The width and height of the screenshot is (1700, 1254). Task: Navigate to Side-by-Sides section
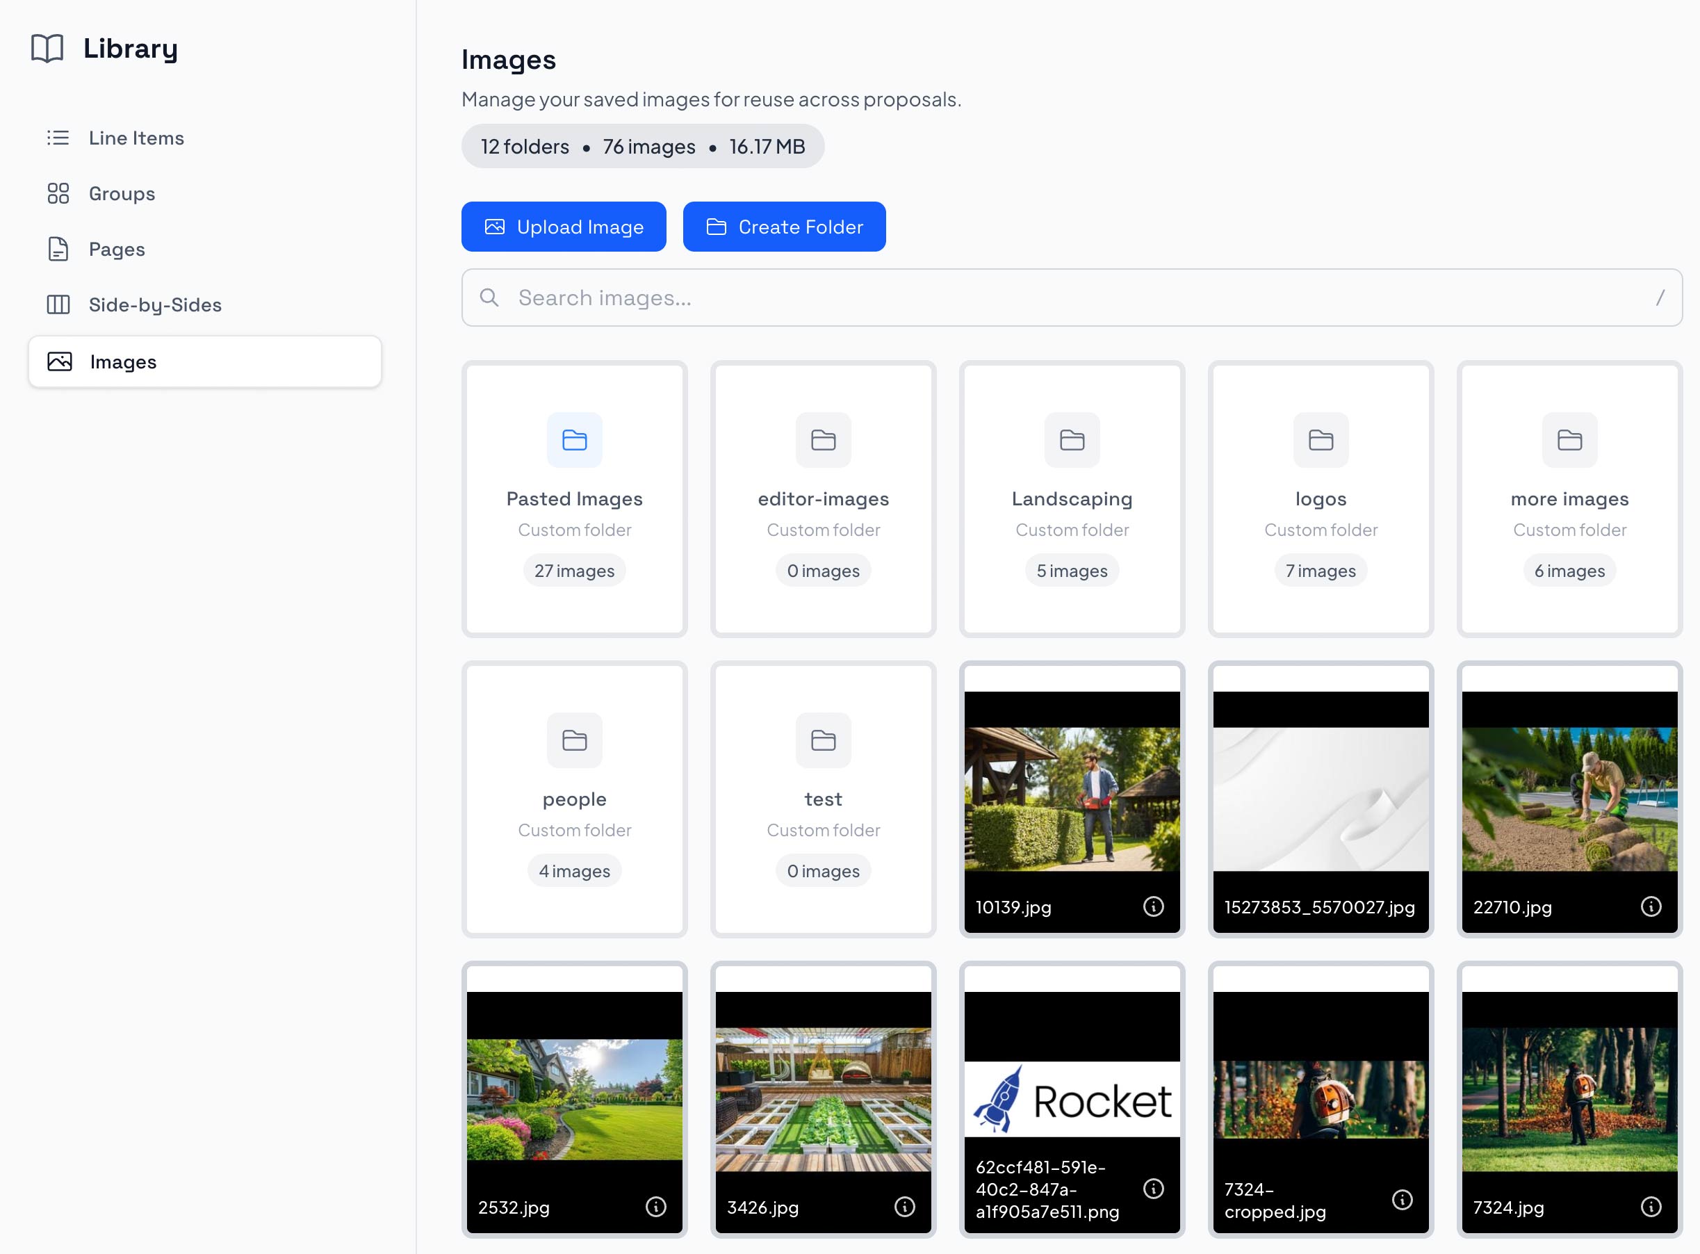[x=154, y=304]
